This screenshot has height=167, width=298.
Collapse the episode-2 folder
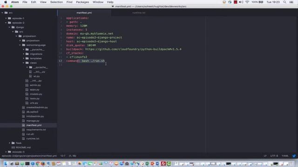click(6, 23)
